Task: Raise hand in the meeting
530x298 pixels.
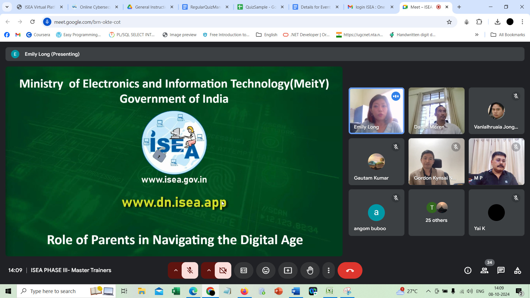Action: 310,270
